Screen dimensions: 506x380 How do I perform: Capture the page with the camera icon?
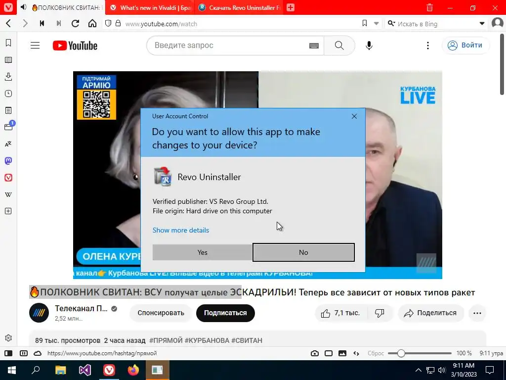(x=315, y=353)
